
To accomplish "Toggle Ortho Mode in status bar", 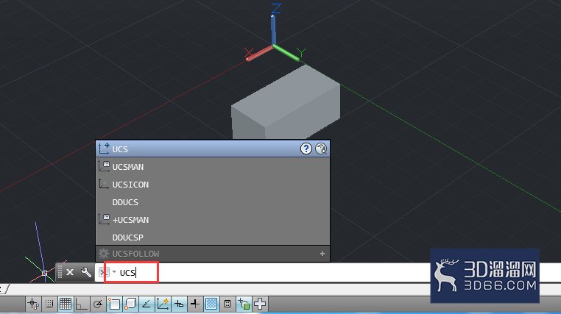I will [81, 304].
